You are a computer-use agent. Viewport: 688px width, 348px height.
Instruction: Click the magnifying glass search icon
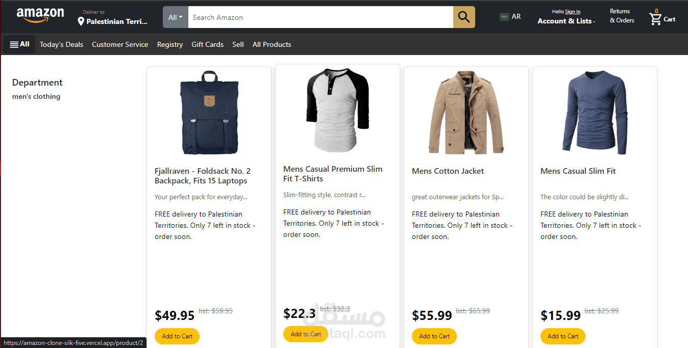463,17
